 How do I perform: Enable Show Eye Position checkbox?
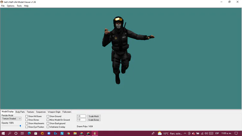[27, 127]
